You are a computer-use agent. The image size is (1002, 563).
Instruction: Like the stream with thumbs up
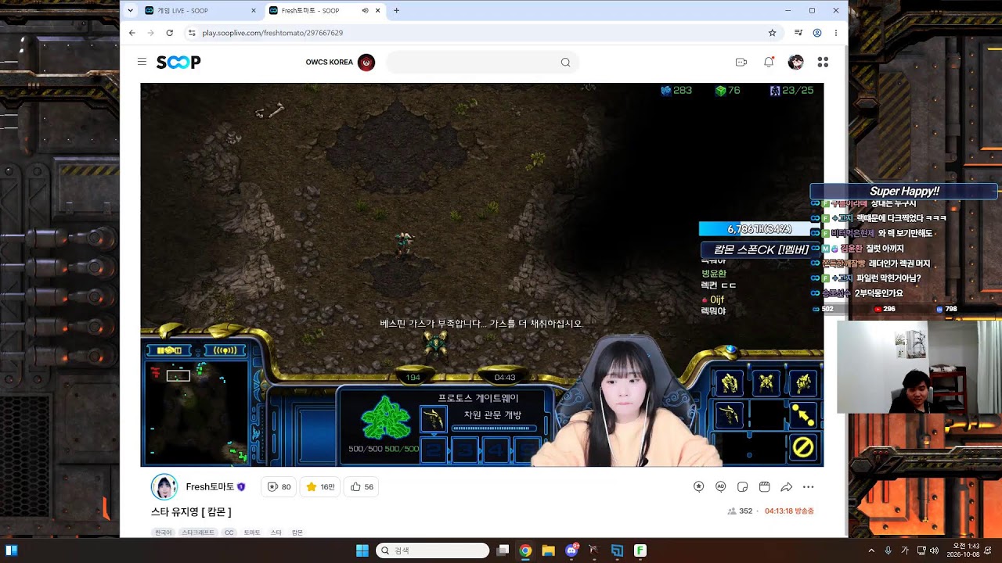click(x=362, y=486)
